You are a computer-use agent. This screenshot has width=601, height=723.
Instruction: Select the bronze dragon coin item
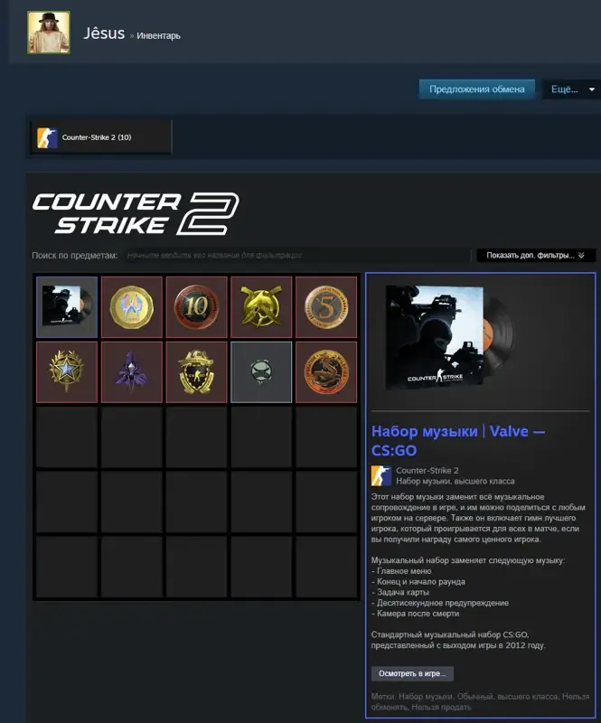coord(326,372)
